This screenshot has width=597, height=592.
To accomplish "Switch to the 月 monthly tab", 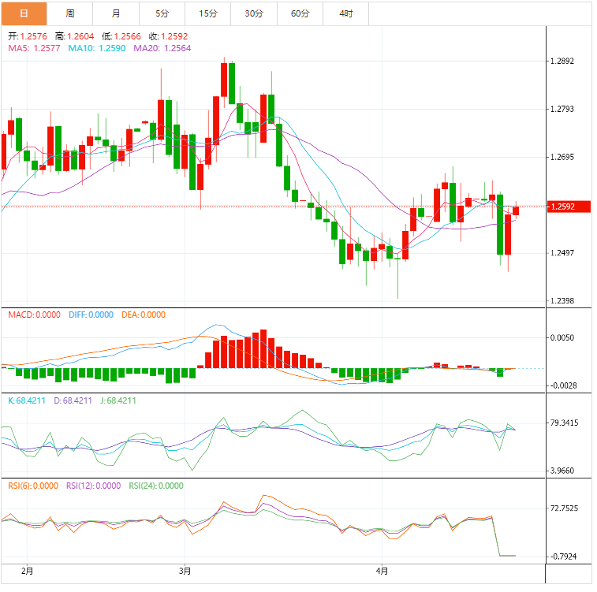I will 116,13.
